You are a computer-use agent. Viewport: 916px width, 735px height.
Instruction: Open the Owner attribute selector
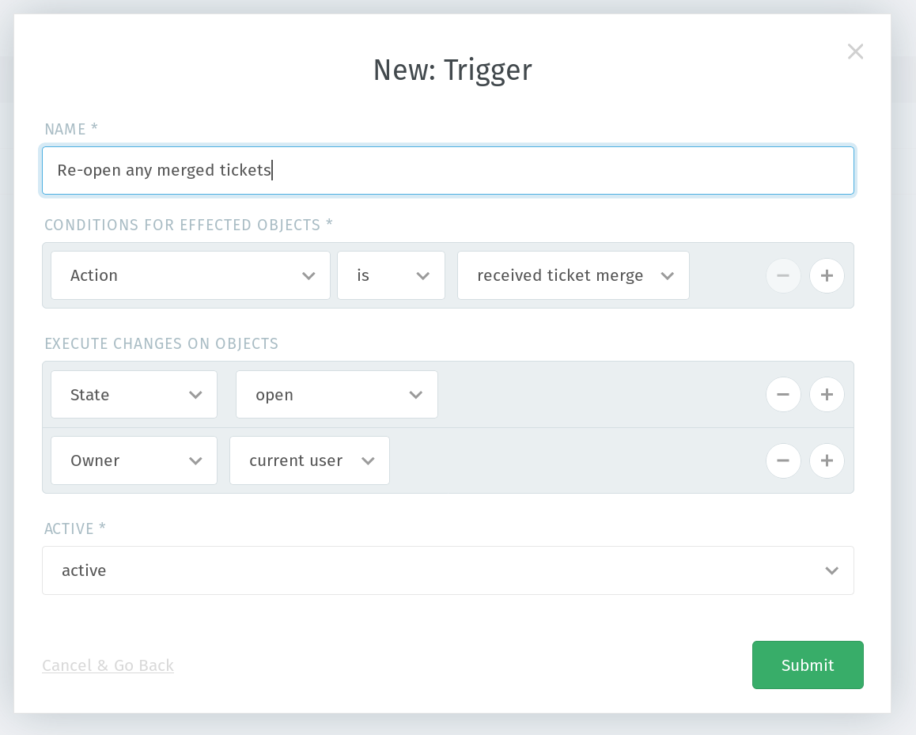coord(134,460)
